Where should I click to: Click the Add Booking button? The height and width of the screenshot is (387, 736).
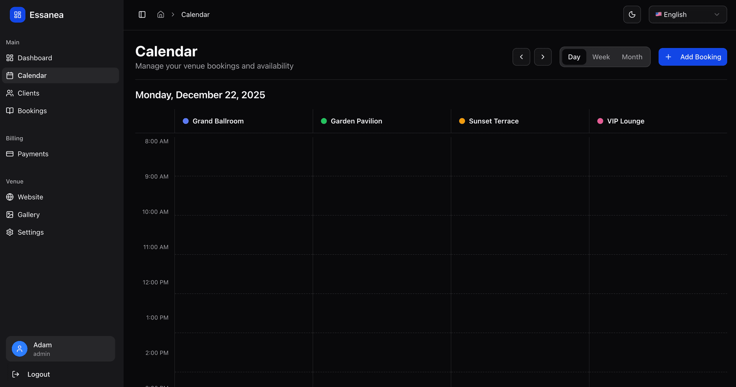(693, 57)
